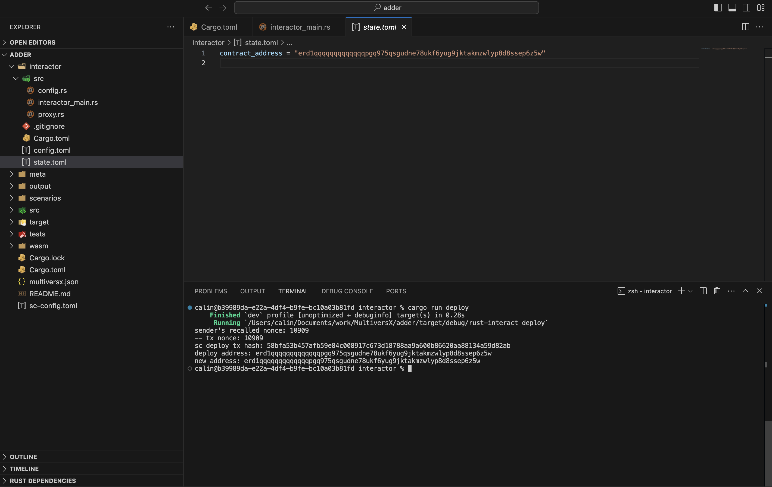
Task: Open config.rs file
Action: pyautogui.click(x=92, y=90)
